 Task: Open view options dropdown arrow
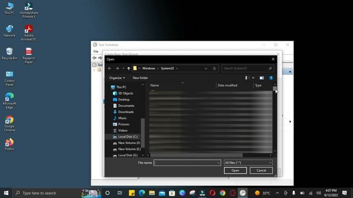(x=253, y=78)
